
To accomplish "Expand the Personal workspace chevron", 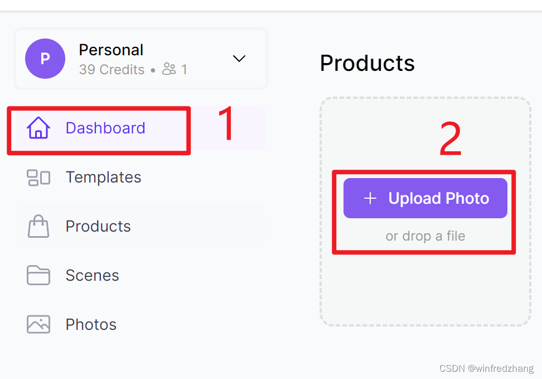I will [x=239, y=59].
